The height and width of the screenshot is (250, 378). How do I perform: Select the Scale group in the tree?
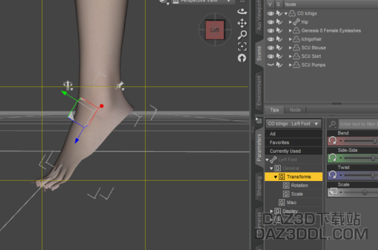(297, 194)
